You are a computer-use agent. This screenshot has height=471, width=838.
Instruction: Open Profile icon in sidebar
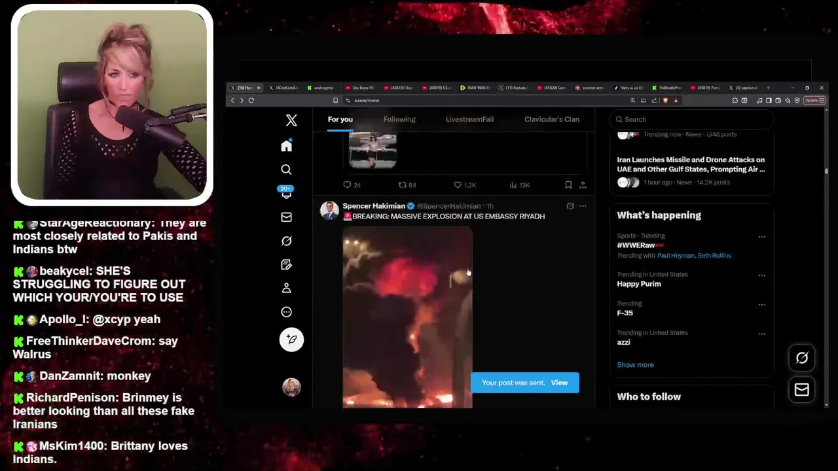coord(286,288)
